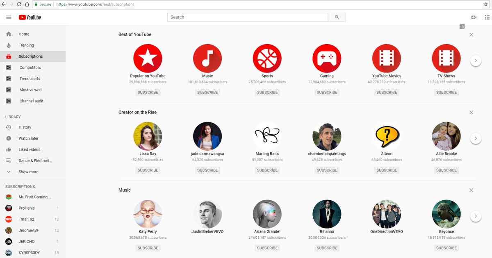
Task: Subscribe to chamberlainpaintings
Action: (327, 170)
